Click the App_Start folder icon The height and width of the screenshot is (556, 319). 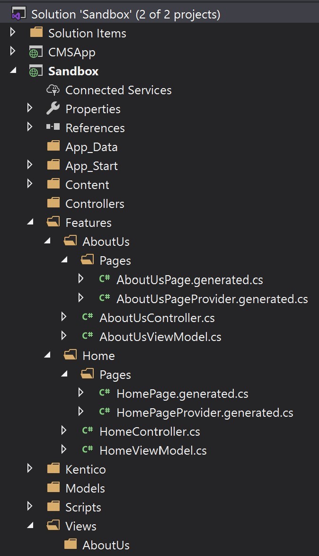point(53,165)
